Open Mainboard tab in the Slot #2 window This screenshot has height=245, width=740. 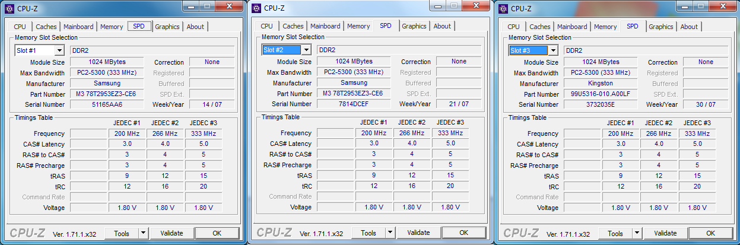[x=325, y=26]
